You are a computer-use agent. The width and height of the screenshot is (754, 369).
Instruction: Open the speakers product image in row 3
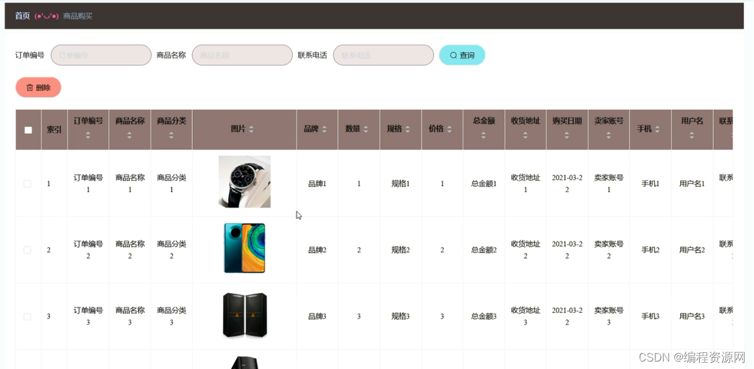click(x=244, y=315)
